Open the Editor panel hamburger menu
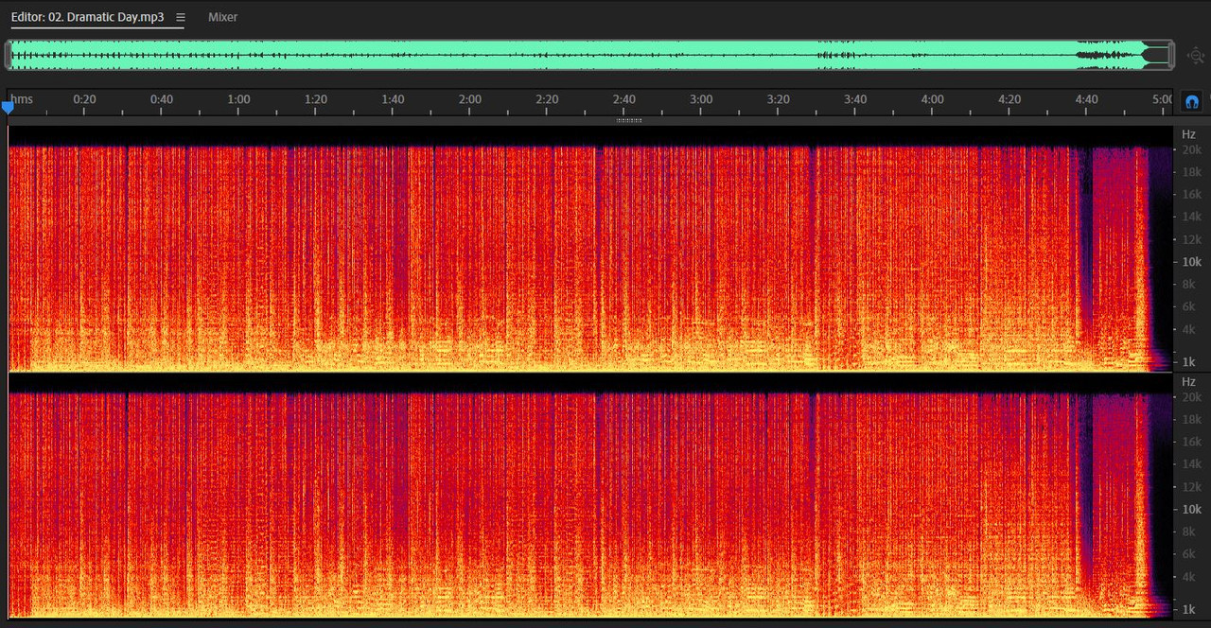 click(x=181, y=17)
